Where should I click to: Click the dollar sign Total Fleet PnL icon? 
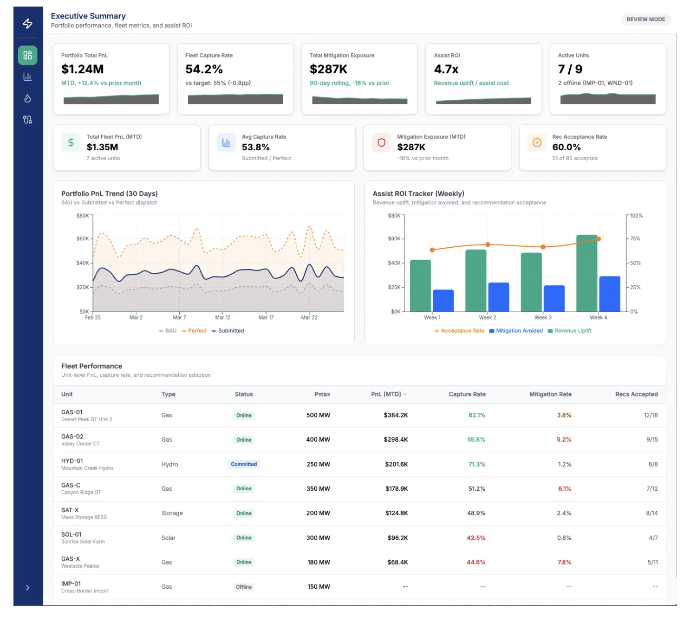tap(71, 142)
